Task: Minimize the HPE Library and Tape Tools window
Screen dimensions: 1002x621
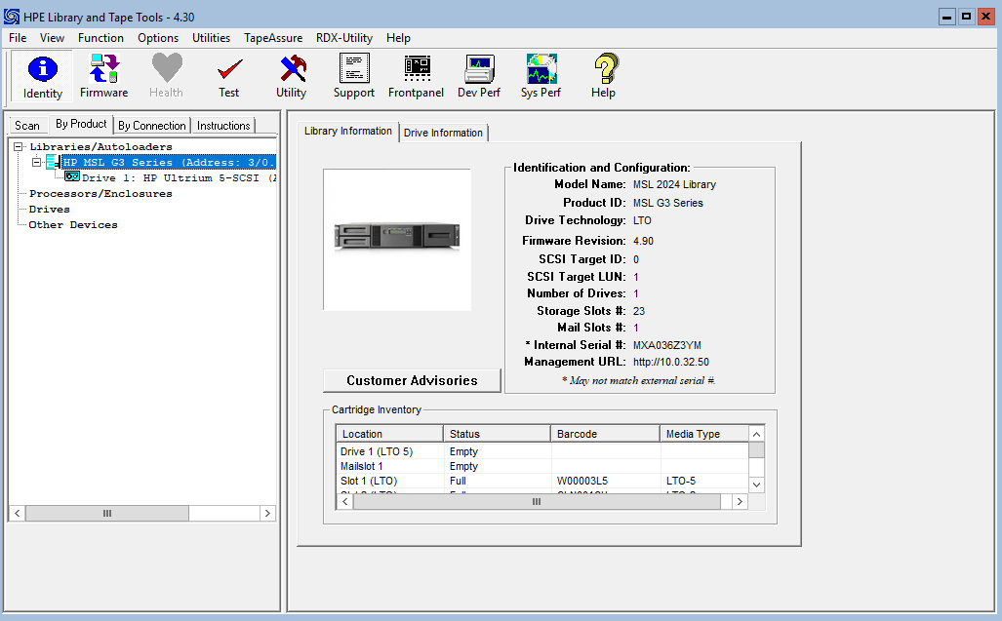Action: [947, 17]
